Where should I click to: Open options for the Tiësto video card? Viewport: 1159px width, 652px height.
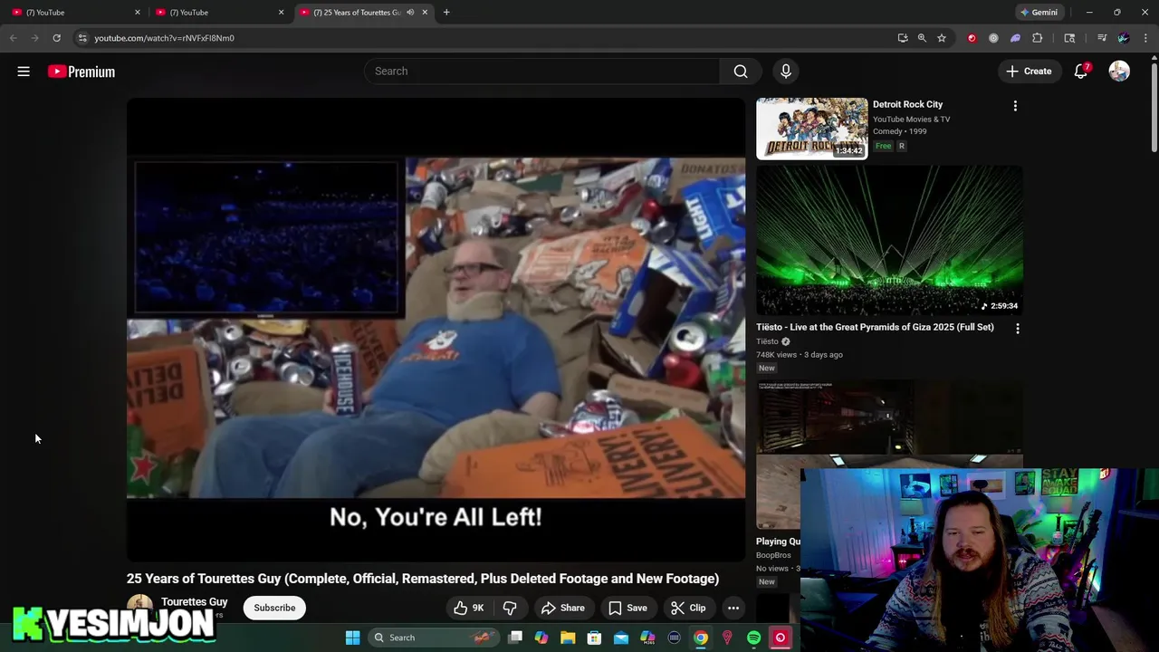(1017, 328)
